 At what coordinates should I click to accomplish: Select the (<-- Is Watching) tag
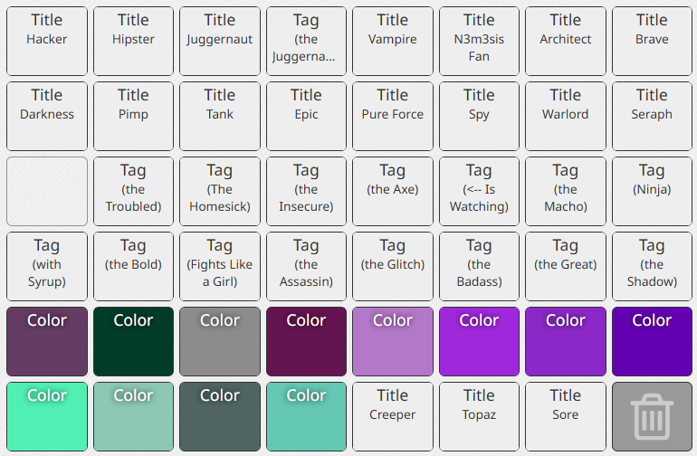point(479,192)
